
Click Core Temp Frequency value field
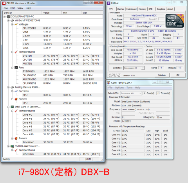tap(146, 109)
